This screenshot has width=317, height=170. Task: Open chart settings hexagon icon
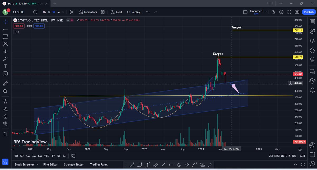pos(281,12)
